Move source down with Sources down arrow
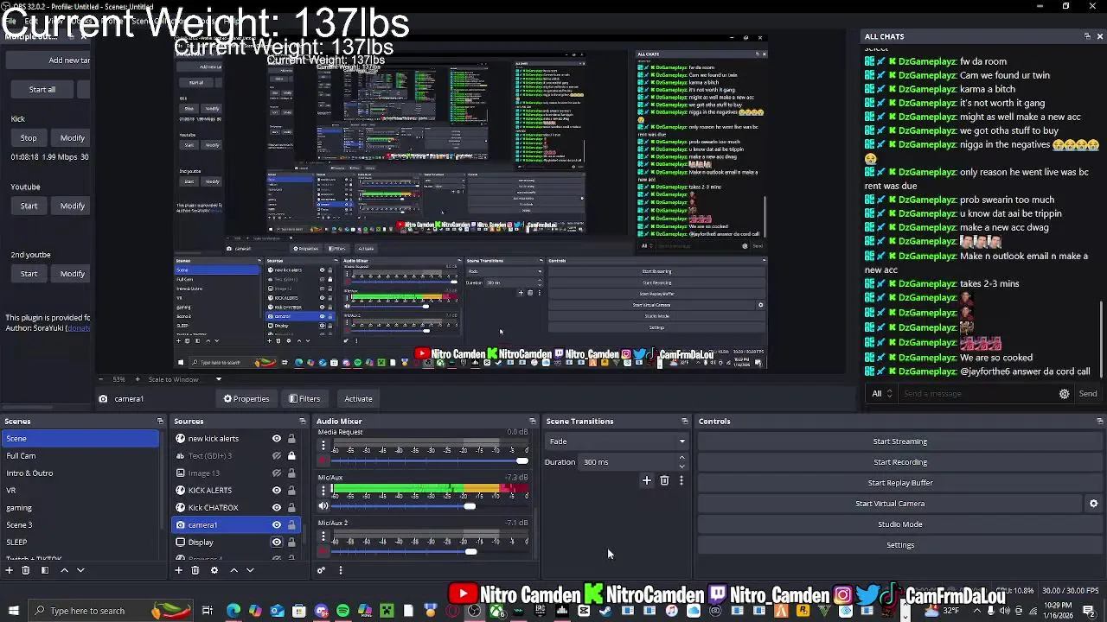 point(250,570)
